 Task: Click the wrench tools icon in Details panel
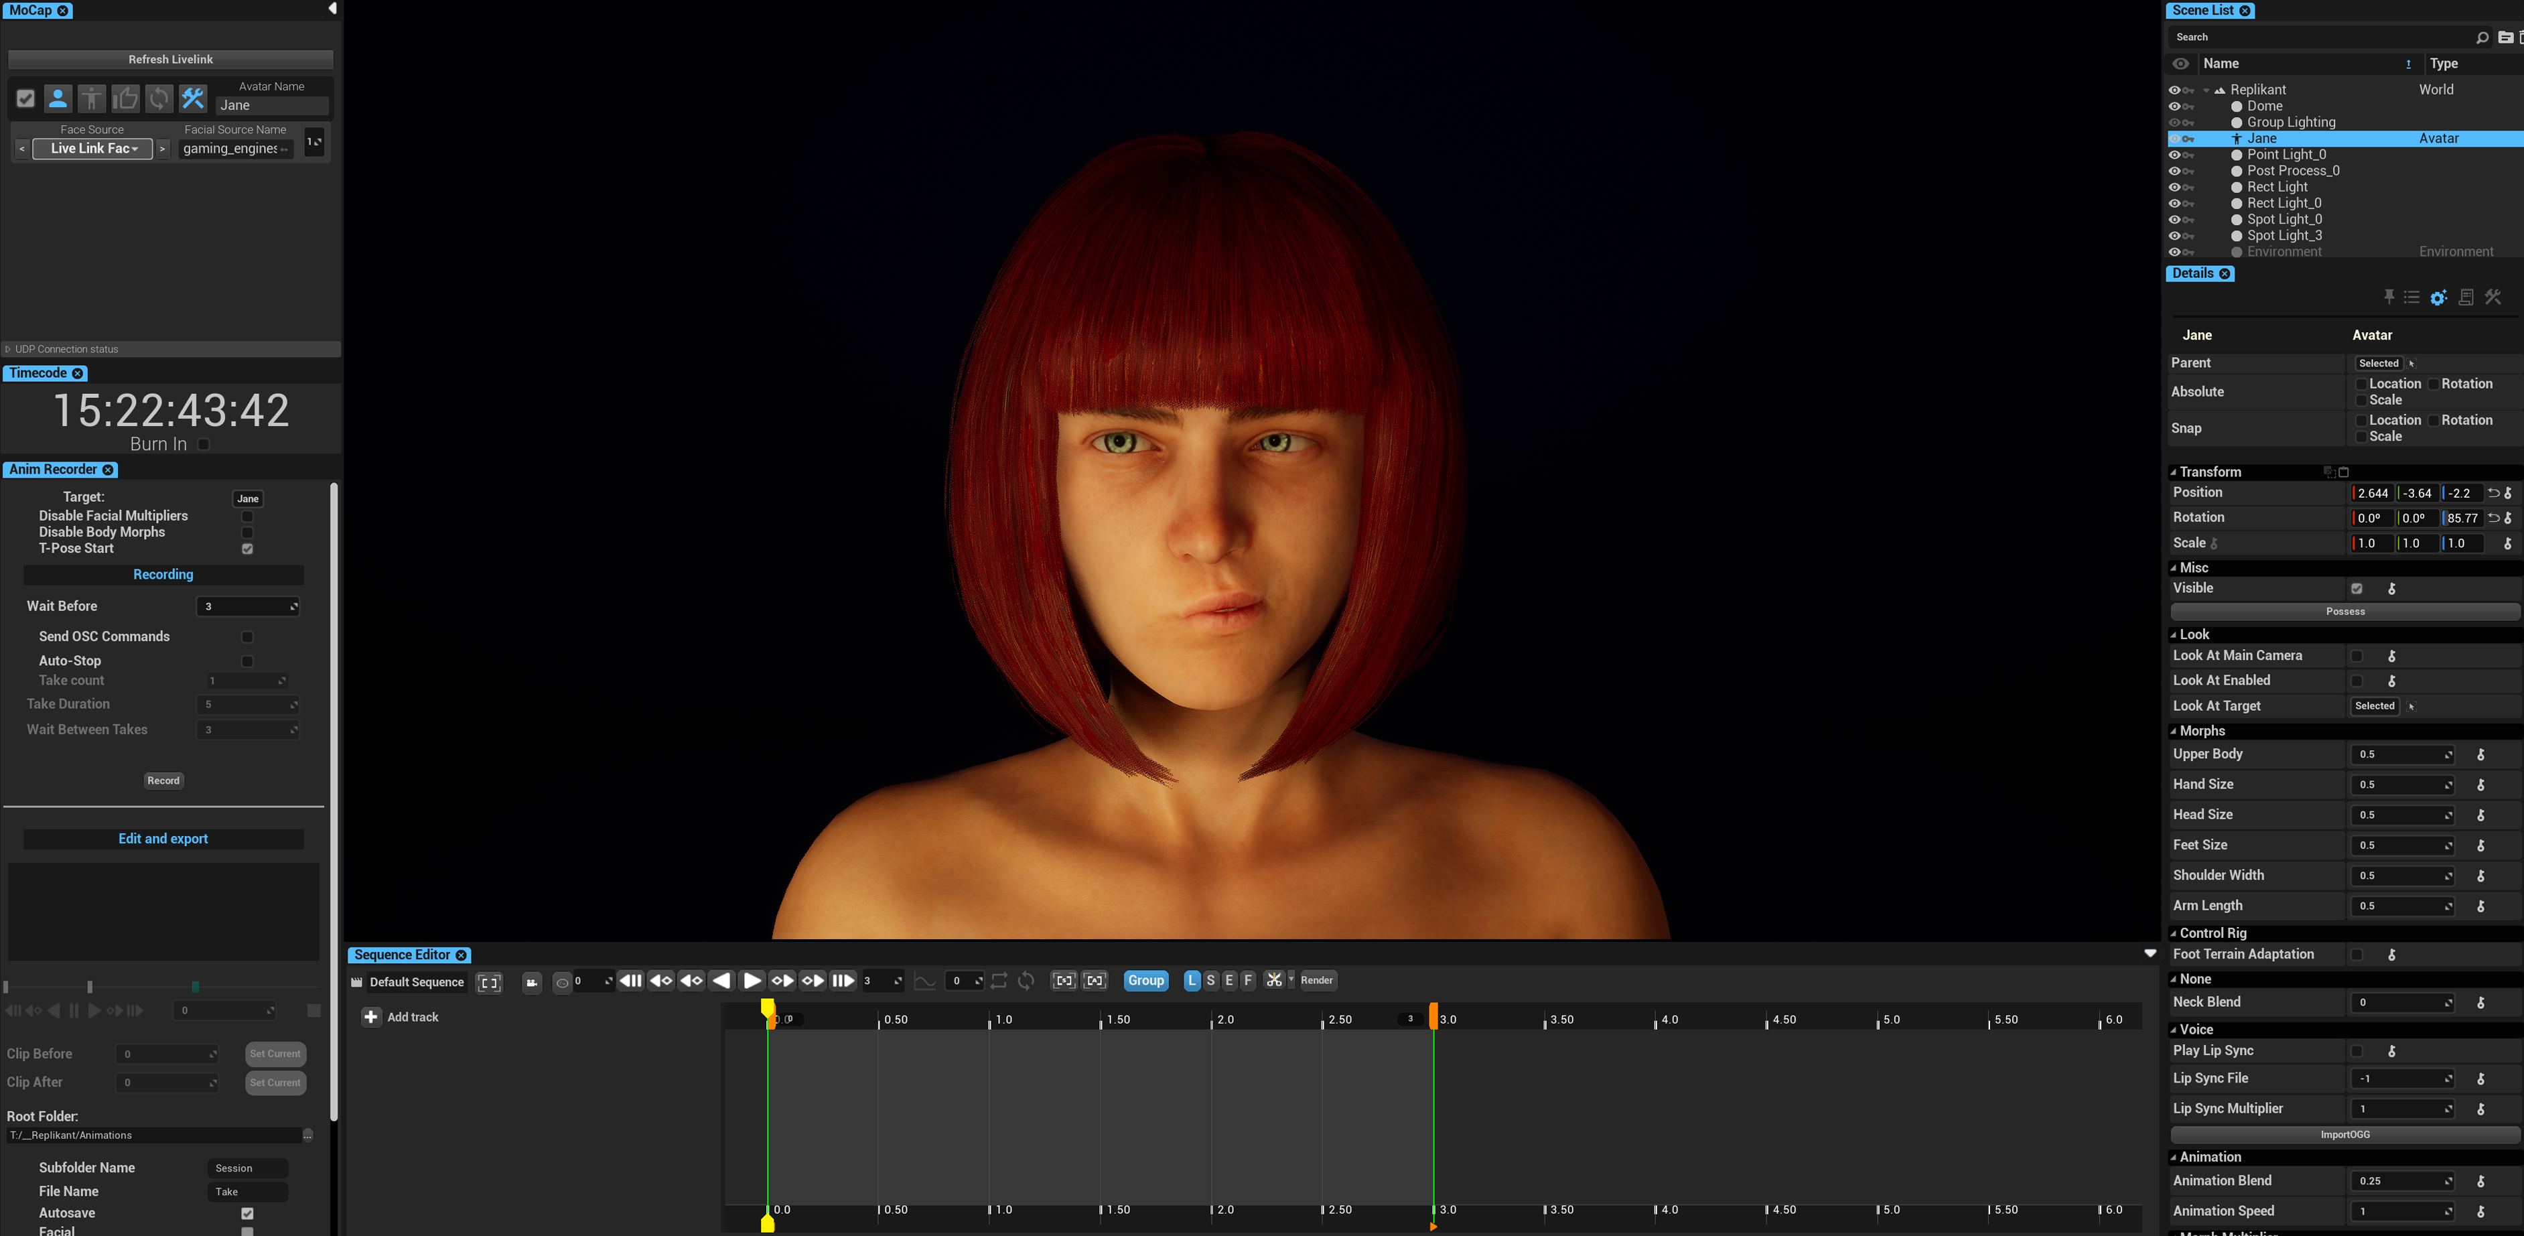2494,297
